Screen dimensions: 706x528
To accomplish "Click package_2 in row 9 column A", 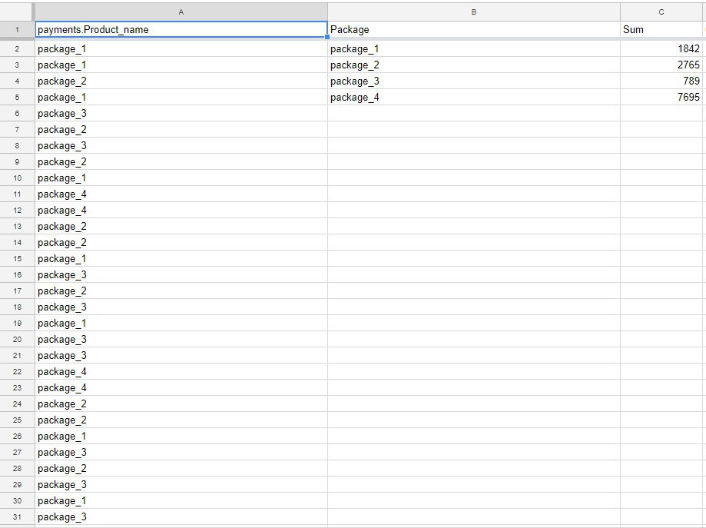I will pos(181,161).
